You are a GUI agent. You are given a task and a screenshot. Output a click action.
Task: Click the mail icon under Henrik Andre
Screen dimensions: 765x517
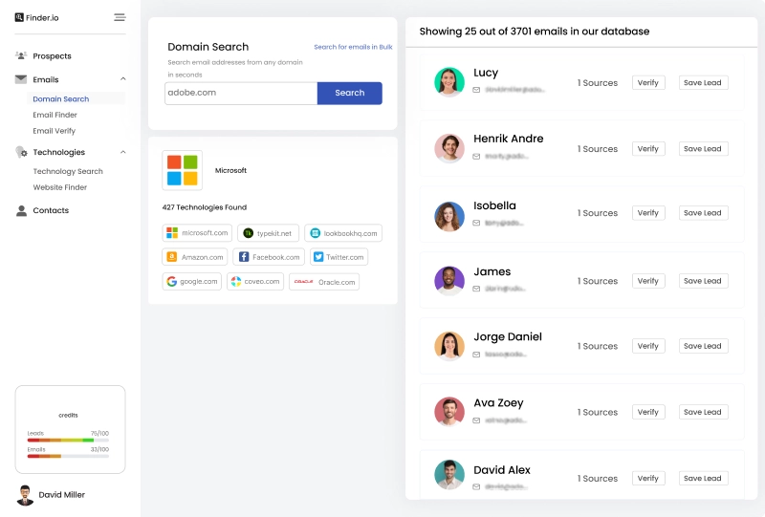(476, 156)
